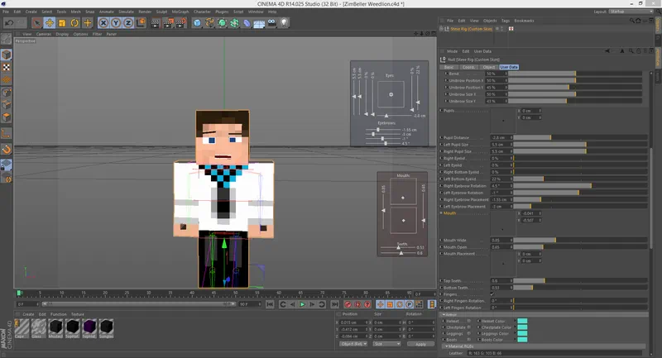Click the Undo arrow in the top toolbar

[9, 23]
